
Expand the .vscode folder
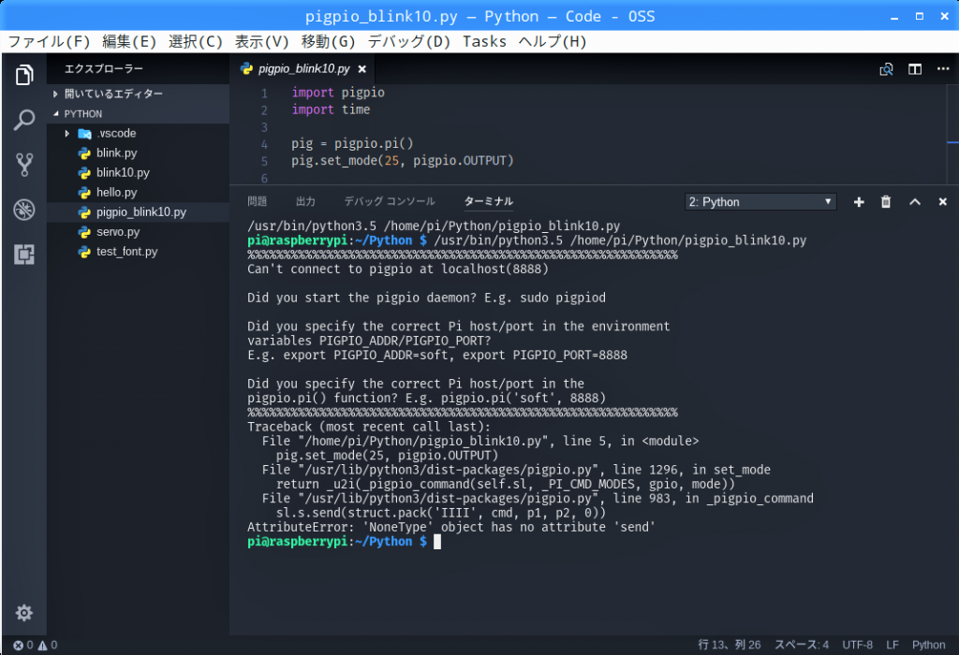pyautogui.click(x=139, y=133)
